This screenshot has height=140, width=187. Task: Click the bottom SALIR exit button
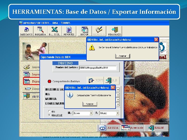(x=156, y=128)
